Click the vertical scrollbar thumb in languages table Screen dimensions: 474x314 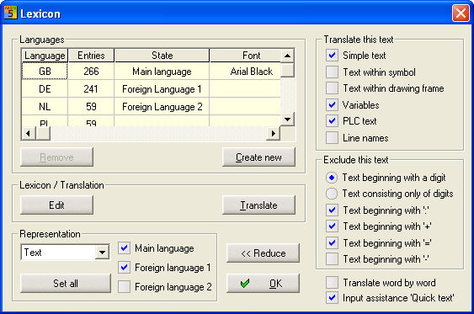pos(287,70)
